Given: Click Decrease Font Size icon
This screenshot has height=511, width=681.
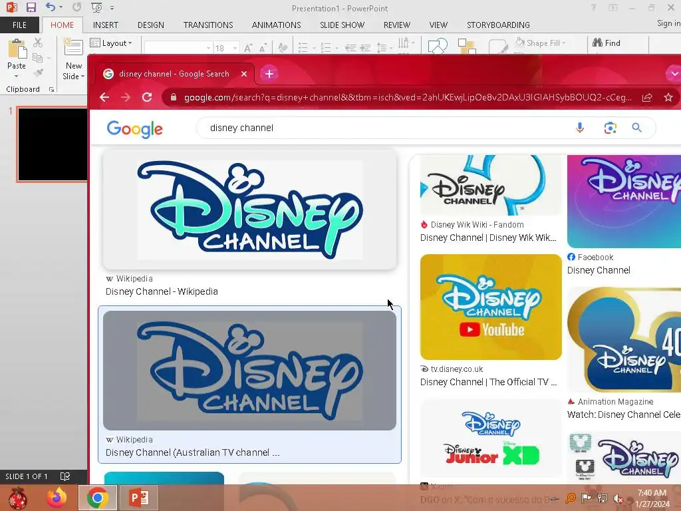Looking at the screenshot, I should click(x=262, y=48).
